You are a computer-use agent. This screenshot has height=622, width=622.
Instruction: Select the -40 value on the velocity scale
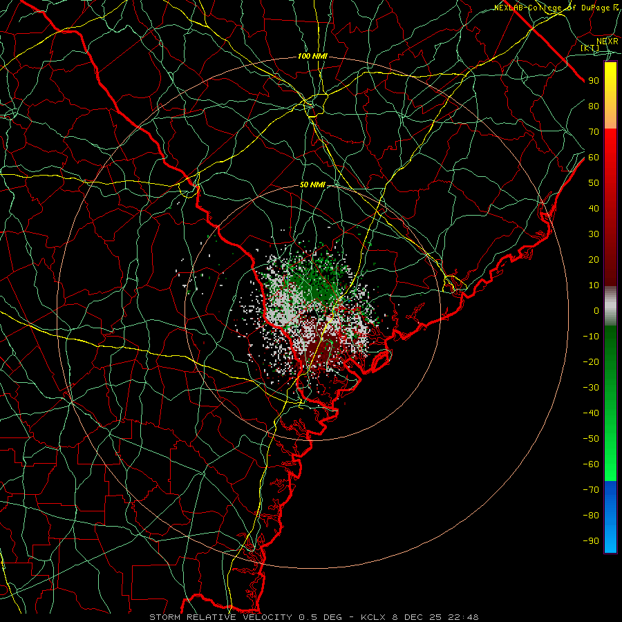[x=591, y=413]
